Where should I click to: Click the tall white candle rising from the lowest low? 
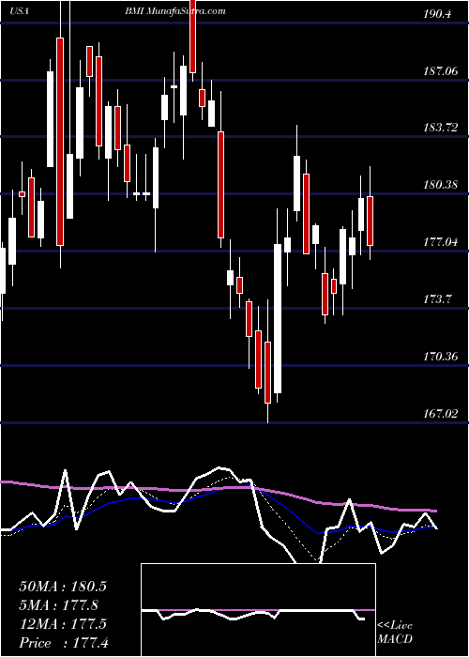click(278, 318)
